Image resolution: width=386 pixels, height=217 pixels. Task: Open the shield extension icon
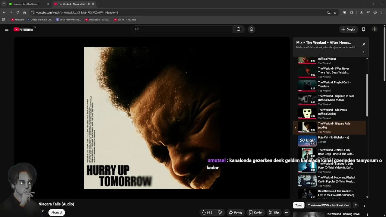344,12
